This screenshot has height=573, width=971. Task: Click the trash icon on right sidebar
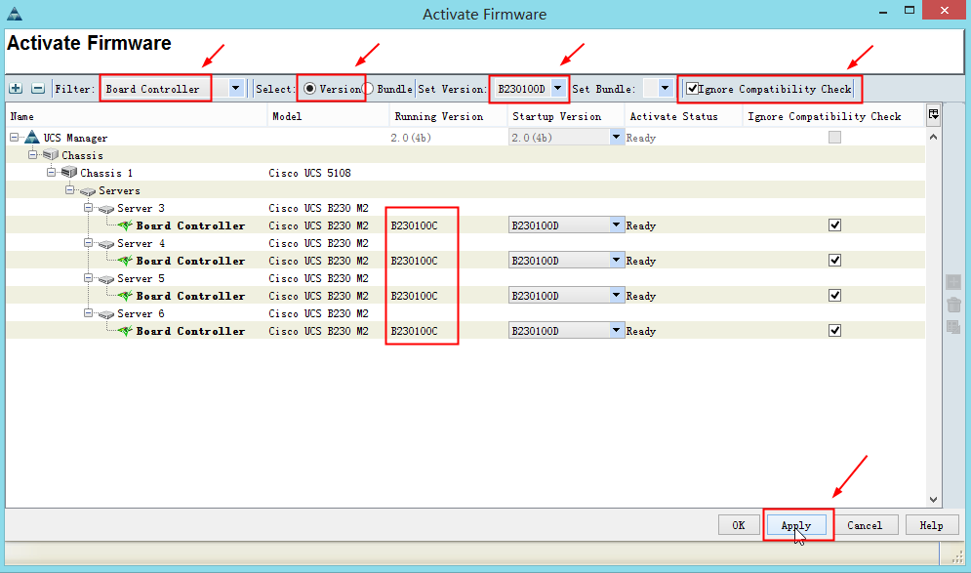tap(953, 305)
